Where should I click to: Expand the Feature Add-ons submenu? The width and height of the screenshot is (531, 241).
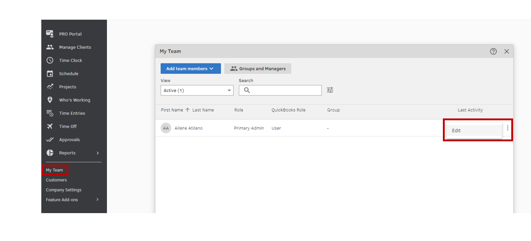click(x=97, y=200)
